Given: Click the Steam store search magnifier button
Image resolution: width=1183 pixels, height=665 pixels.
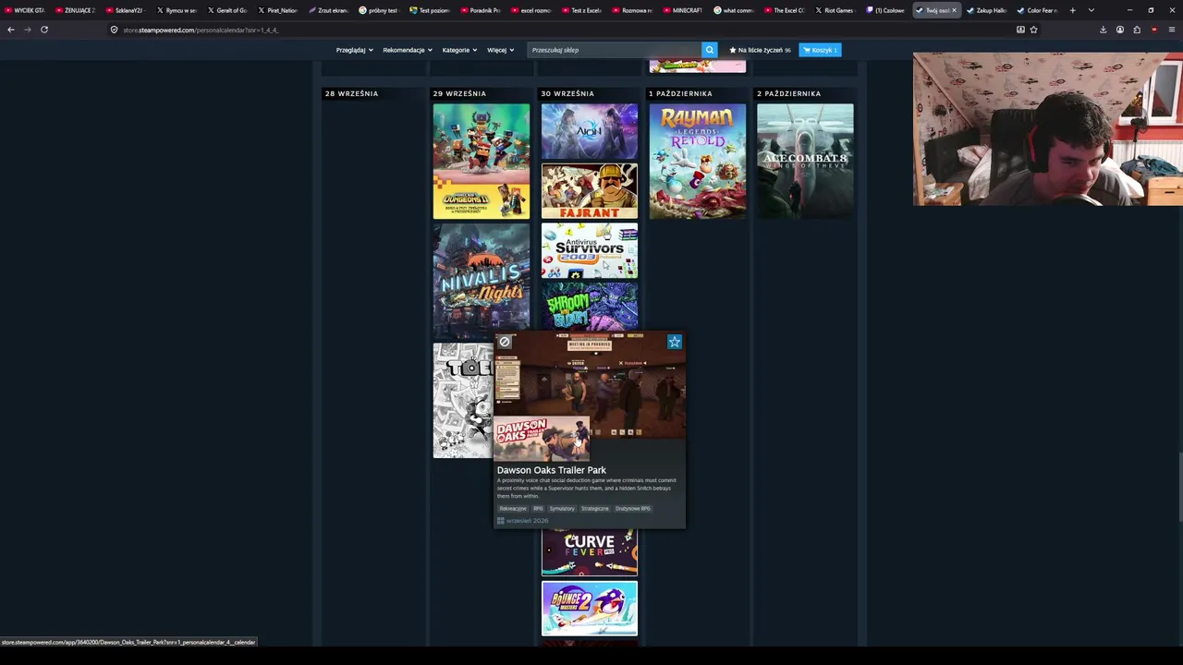Looking at the screenshot, I should [709, 50].
